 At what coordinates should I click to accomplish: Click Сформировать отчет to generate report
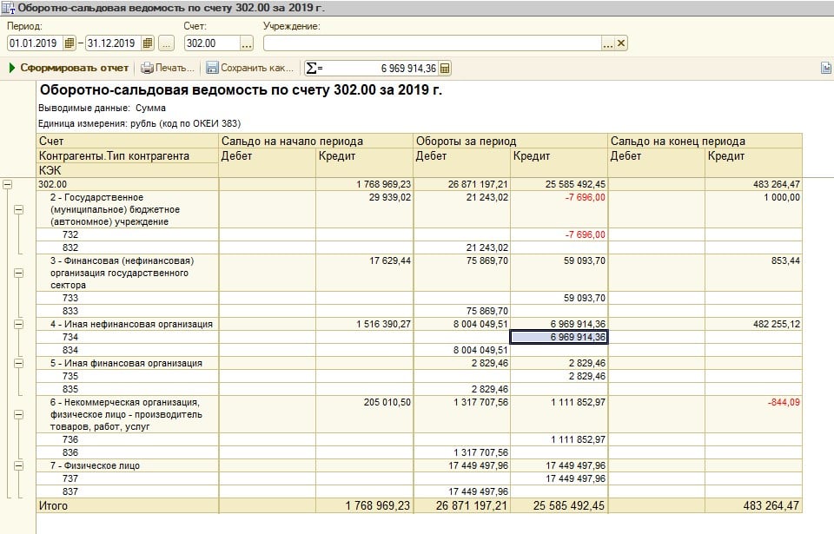point(75,68)
